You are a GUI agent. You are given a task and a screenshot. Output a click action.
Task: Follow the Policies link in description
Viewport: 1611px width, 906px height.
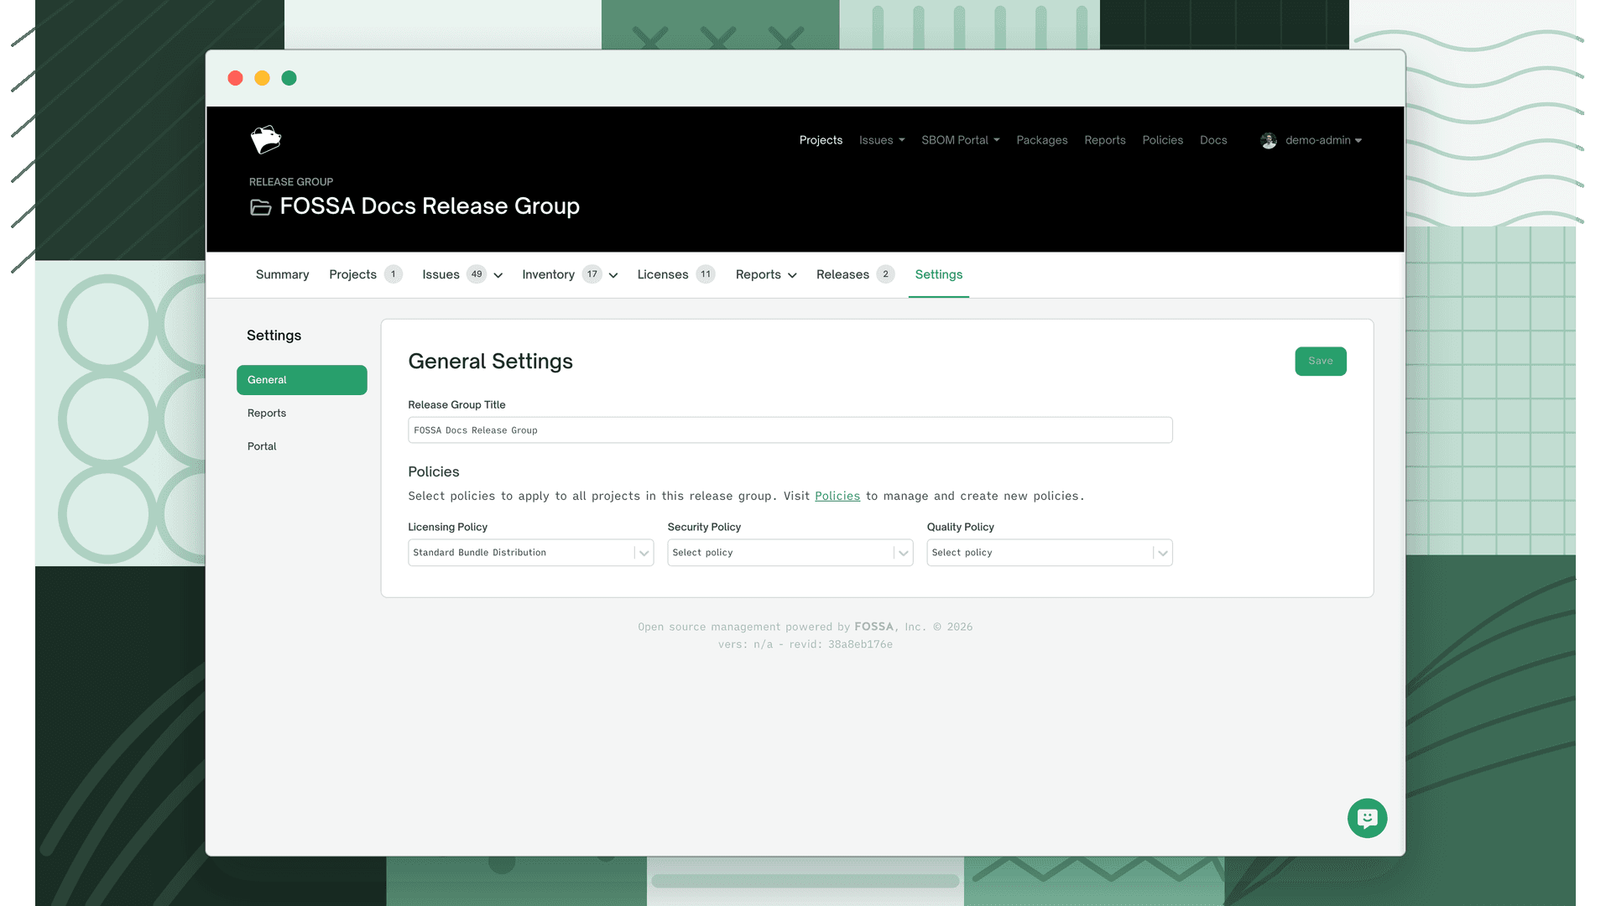pos(837,496)
